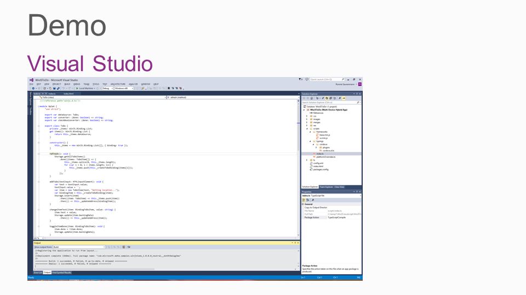Viewport: 526px width, 295px height.
Task: Expand the res folder
Action: point(307,126)
